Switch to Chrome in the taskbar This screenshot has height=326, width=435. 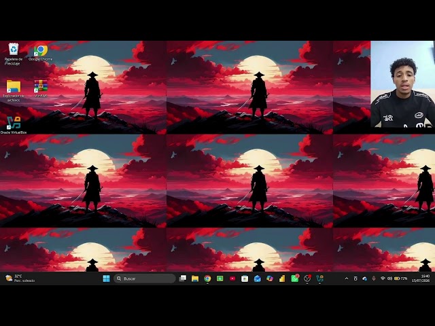click(207, 278)
